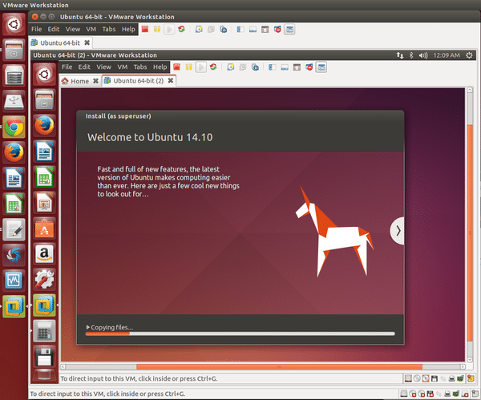Click hard disk icon in inner VM status bar
The height and width of the screenshot is (400, 481).
pyautogui.click(x=408, y=378)
